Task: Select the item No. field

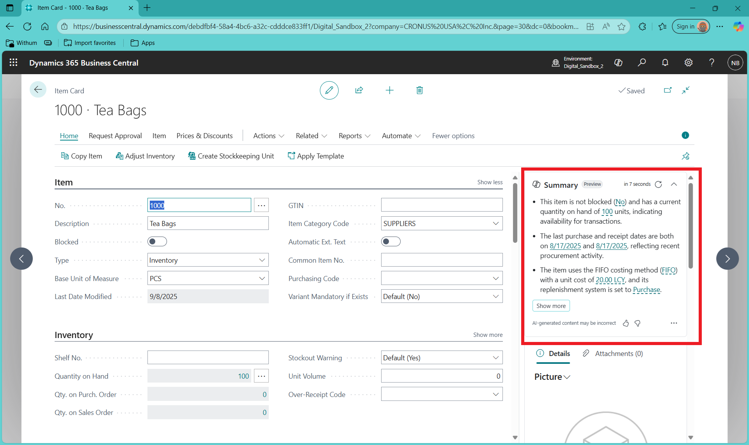Action: pos(199,205)
